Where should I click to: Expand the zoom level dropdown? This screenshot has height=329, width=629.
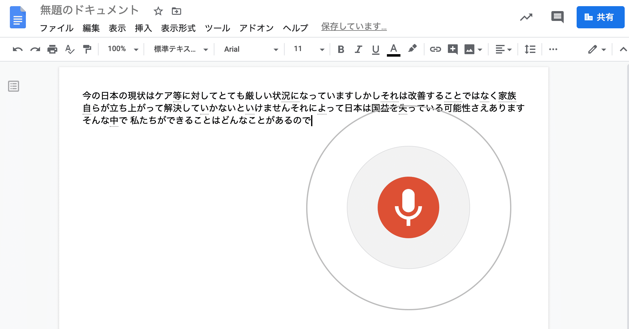(x=121, y=49)
